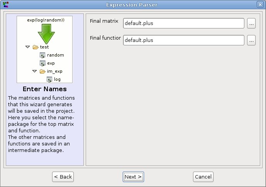The height and width of the screenshot is (187, 266).
Task: Proceed with the Next button
Action: (133, 177)
